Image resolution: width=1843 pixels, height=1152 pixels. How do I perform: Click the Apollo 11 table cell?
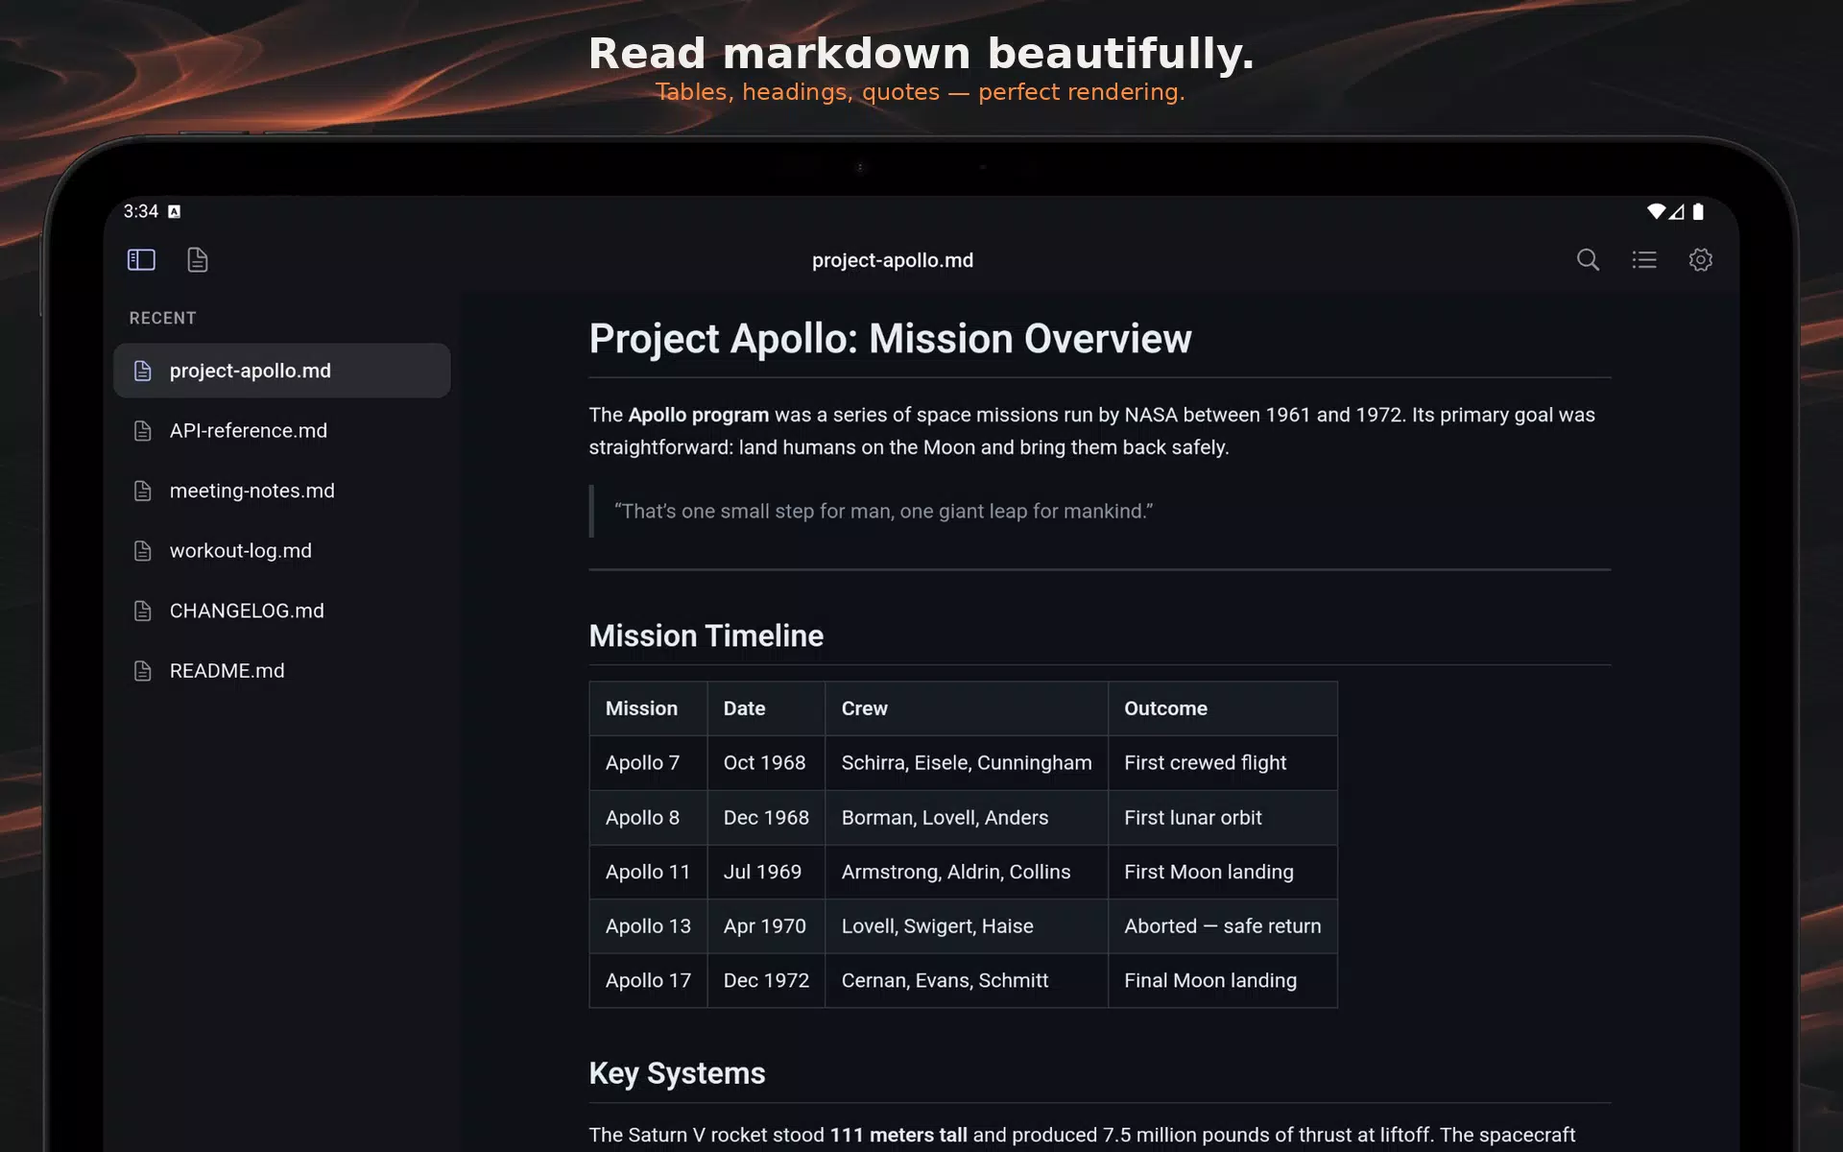click(648, 872)
